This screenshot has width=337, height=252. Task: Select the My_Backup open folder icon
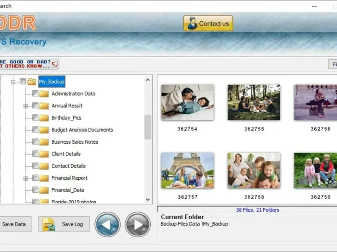(32, 81)
